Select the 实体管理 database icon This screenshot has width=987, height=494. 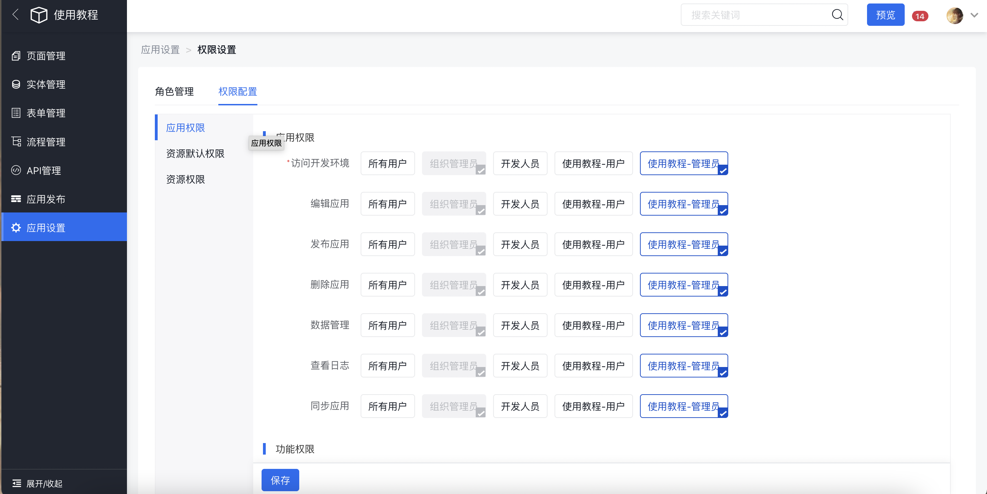click(x=16, y=84)
